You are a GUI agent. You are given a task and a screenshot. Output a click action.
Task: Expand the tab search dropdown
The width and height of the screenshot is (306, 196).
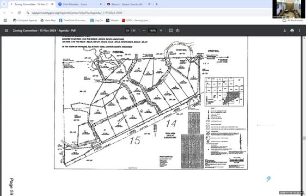[x=4, y=4]
